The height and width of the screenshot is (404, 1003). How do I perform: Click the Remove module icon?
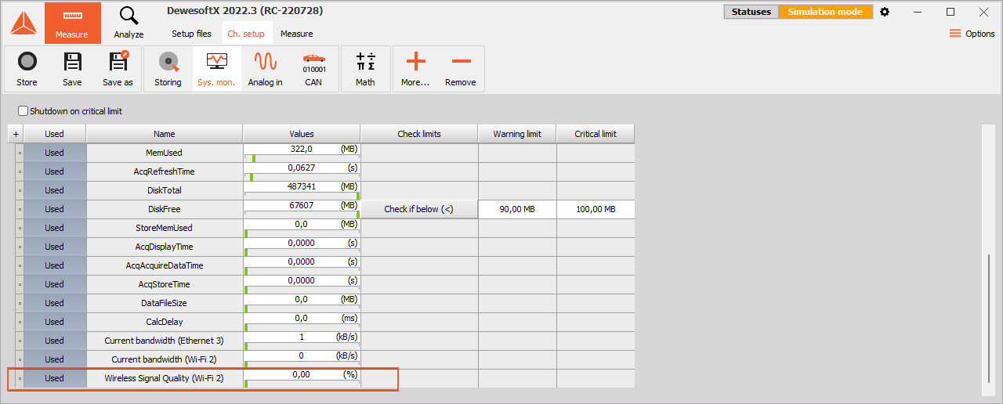click(461, 68)
